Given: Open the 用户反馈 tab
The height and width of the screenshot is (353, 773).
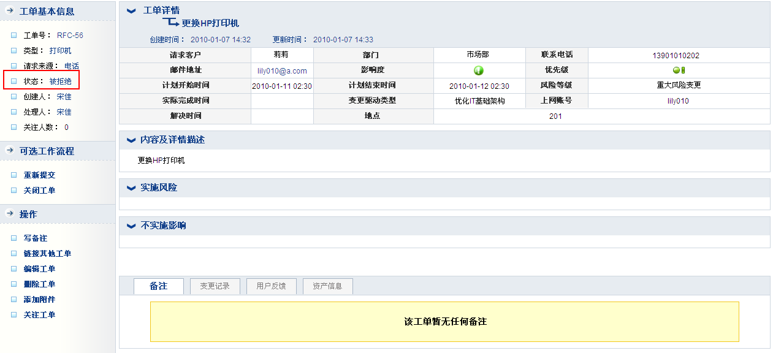Looking at the screenshot, I should [x=271, y=286].
